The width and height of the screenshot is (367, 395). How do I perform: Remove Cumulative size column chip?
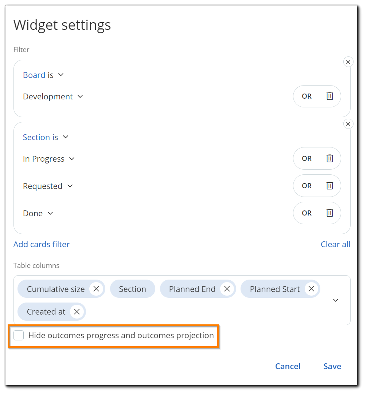[96, 289]
